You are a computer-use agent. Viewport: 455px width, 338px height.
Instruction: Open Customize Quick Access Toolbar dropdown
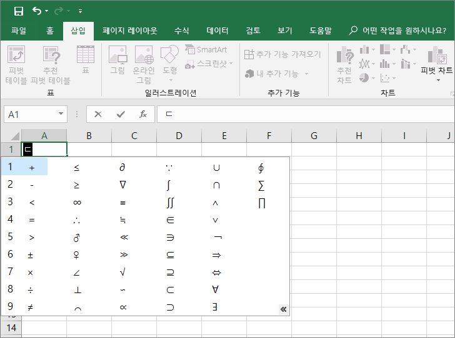click(x=80, y=11)
